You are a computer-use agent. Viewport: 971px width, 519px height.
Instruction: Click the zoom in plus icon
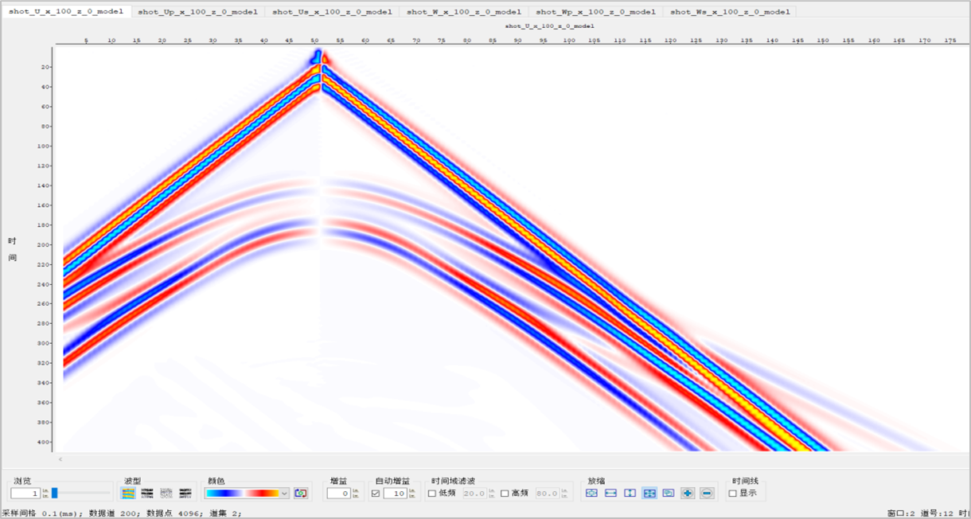tap(688, 494)
